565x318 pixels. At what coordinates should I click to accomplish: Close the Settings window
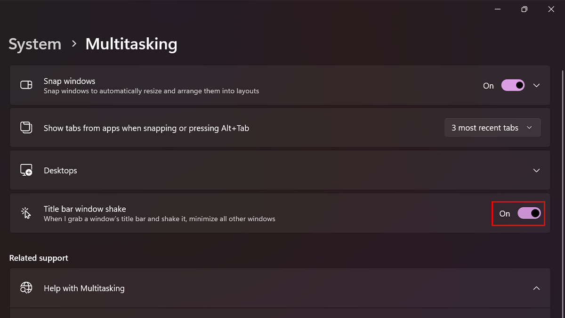point(551,9)
